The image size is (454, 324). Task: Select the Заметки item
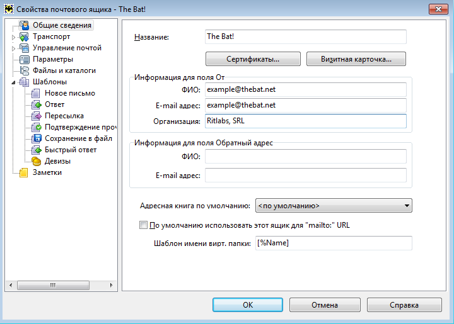47,172
